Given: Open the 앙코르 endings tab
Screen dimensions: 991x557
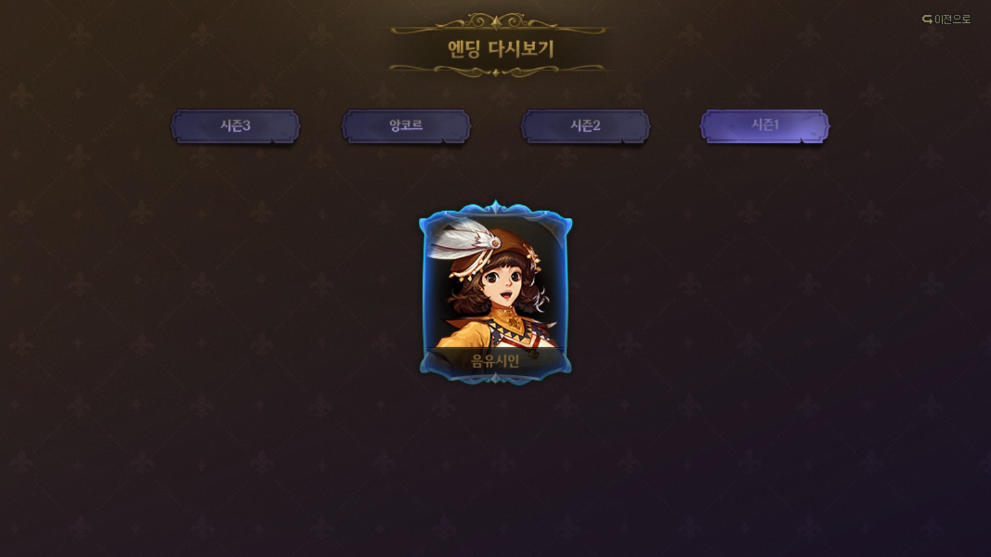Looking at the screenshot, I should pos(406,126).
